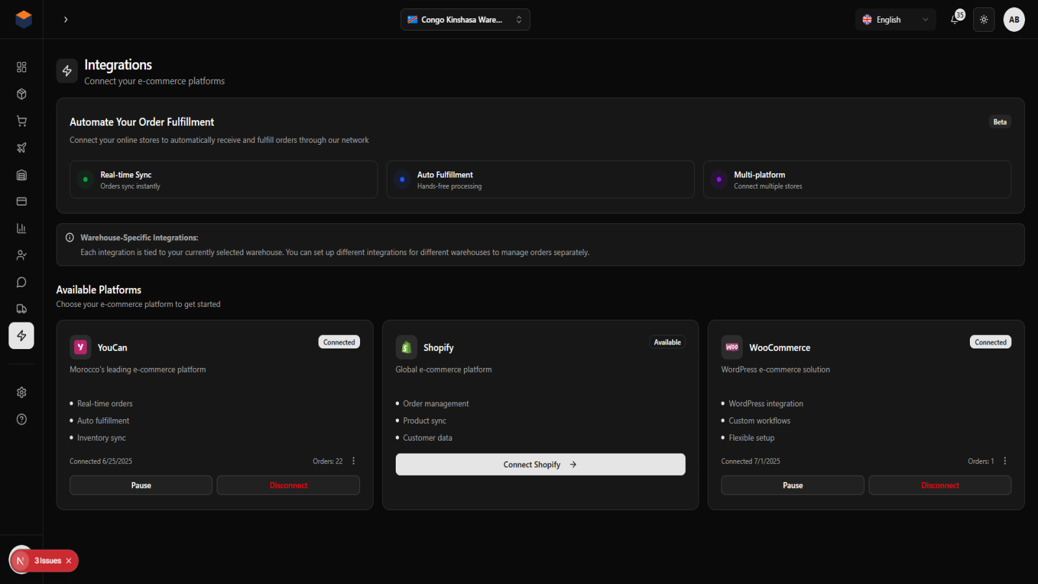This screenshot has height=584, width=1038.
Task: Click the shipping plane icon in the sidebar
Action: pos(21,147)
